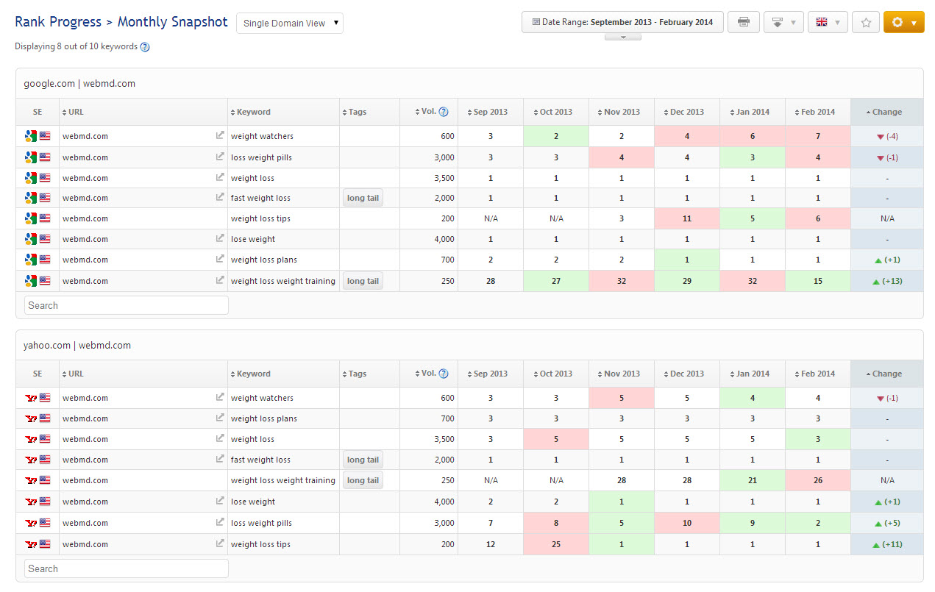Open the export download dropdown
Screen dimensions: 935x592
tap(783, 22)
